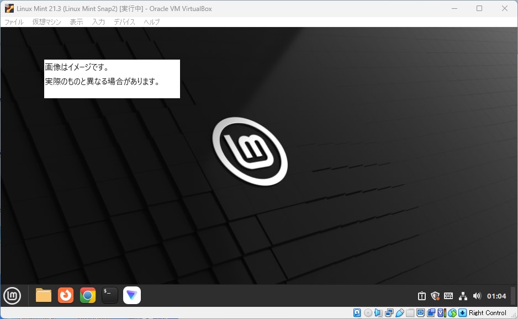Viewport: 518px width, 319px height.
Task: Click the Right Control host key label
Action: 487,313
